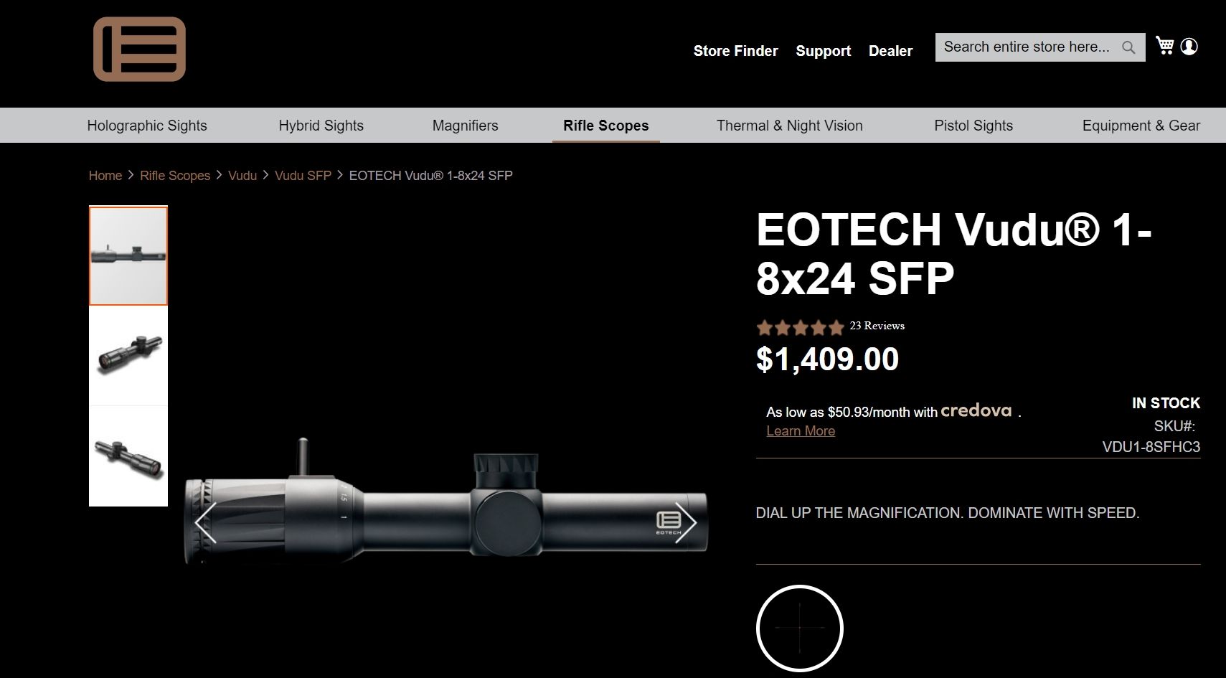This screenshot has height=678, width=1226.
Task: Click the EOTECH logo in the header
Action: 139,50
